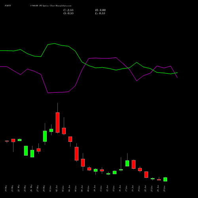Image resolution: width=198 pixels, height=198 pixels.
Task: Select the tall green candle above 29 May
Action: click(x=45, y=136)
